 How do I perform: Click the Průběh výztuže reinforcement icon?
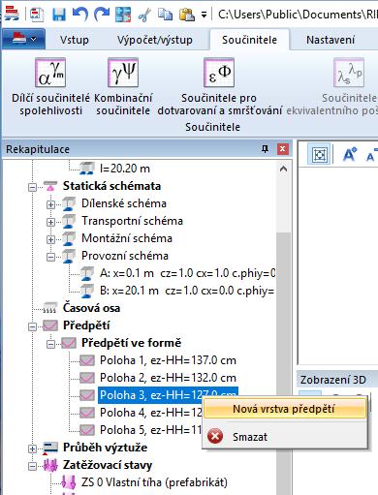[50, 449]
